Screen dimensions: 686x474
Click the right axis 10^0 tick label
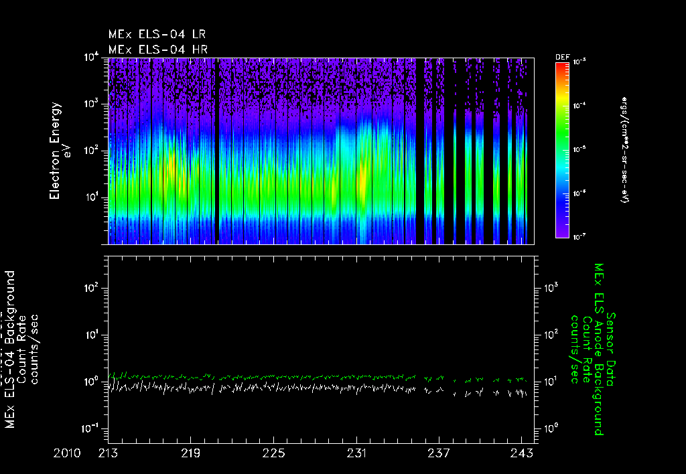coord(552,428)
